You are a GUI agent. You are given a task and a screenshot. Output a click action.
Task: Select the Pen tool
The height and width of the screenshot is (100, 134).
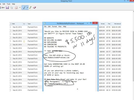[x=24, y=7]
